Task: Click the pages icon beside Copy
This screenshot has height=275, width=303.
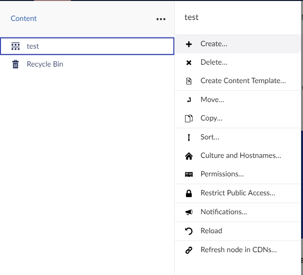Action: pyautogui.click(x=189, y=119)
